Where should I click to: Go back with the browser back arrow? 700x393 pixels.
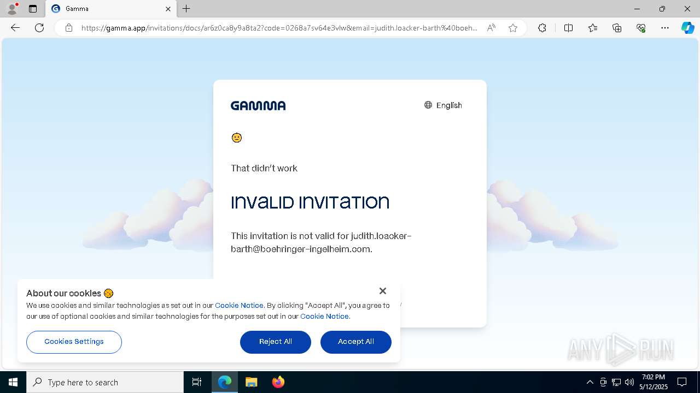pyautogui.click(x=15, y=28)
